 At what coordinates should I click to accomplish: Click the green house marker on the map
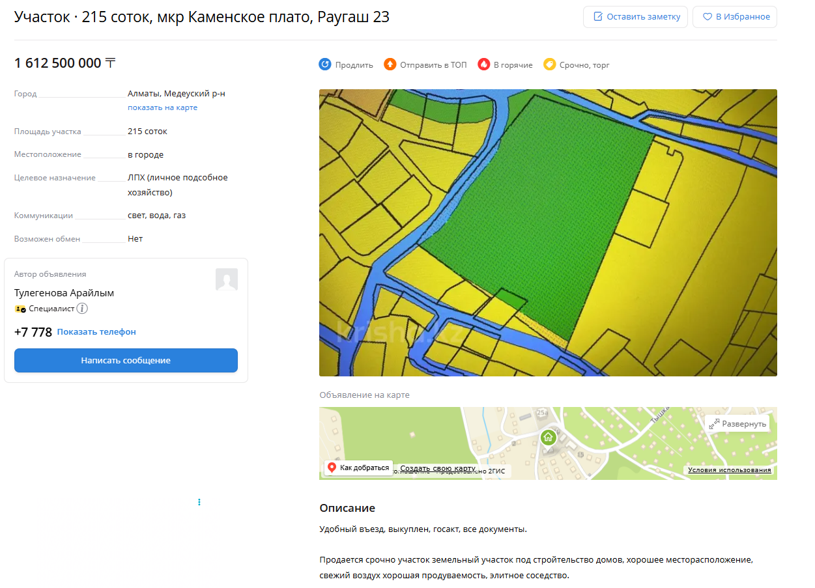click(x=548, y=437)
